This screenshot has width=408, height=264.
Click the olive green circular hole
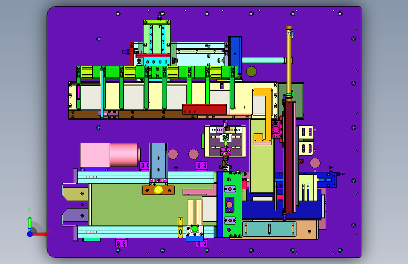(x=251, y=71)
